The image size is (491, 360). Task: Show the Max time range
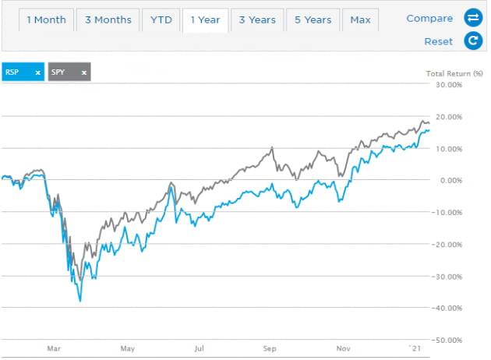point(360,19)
